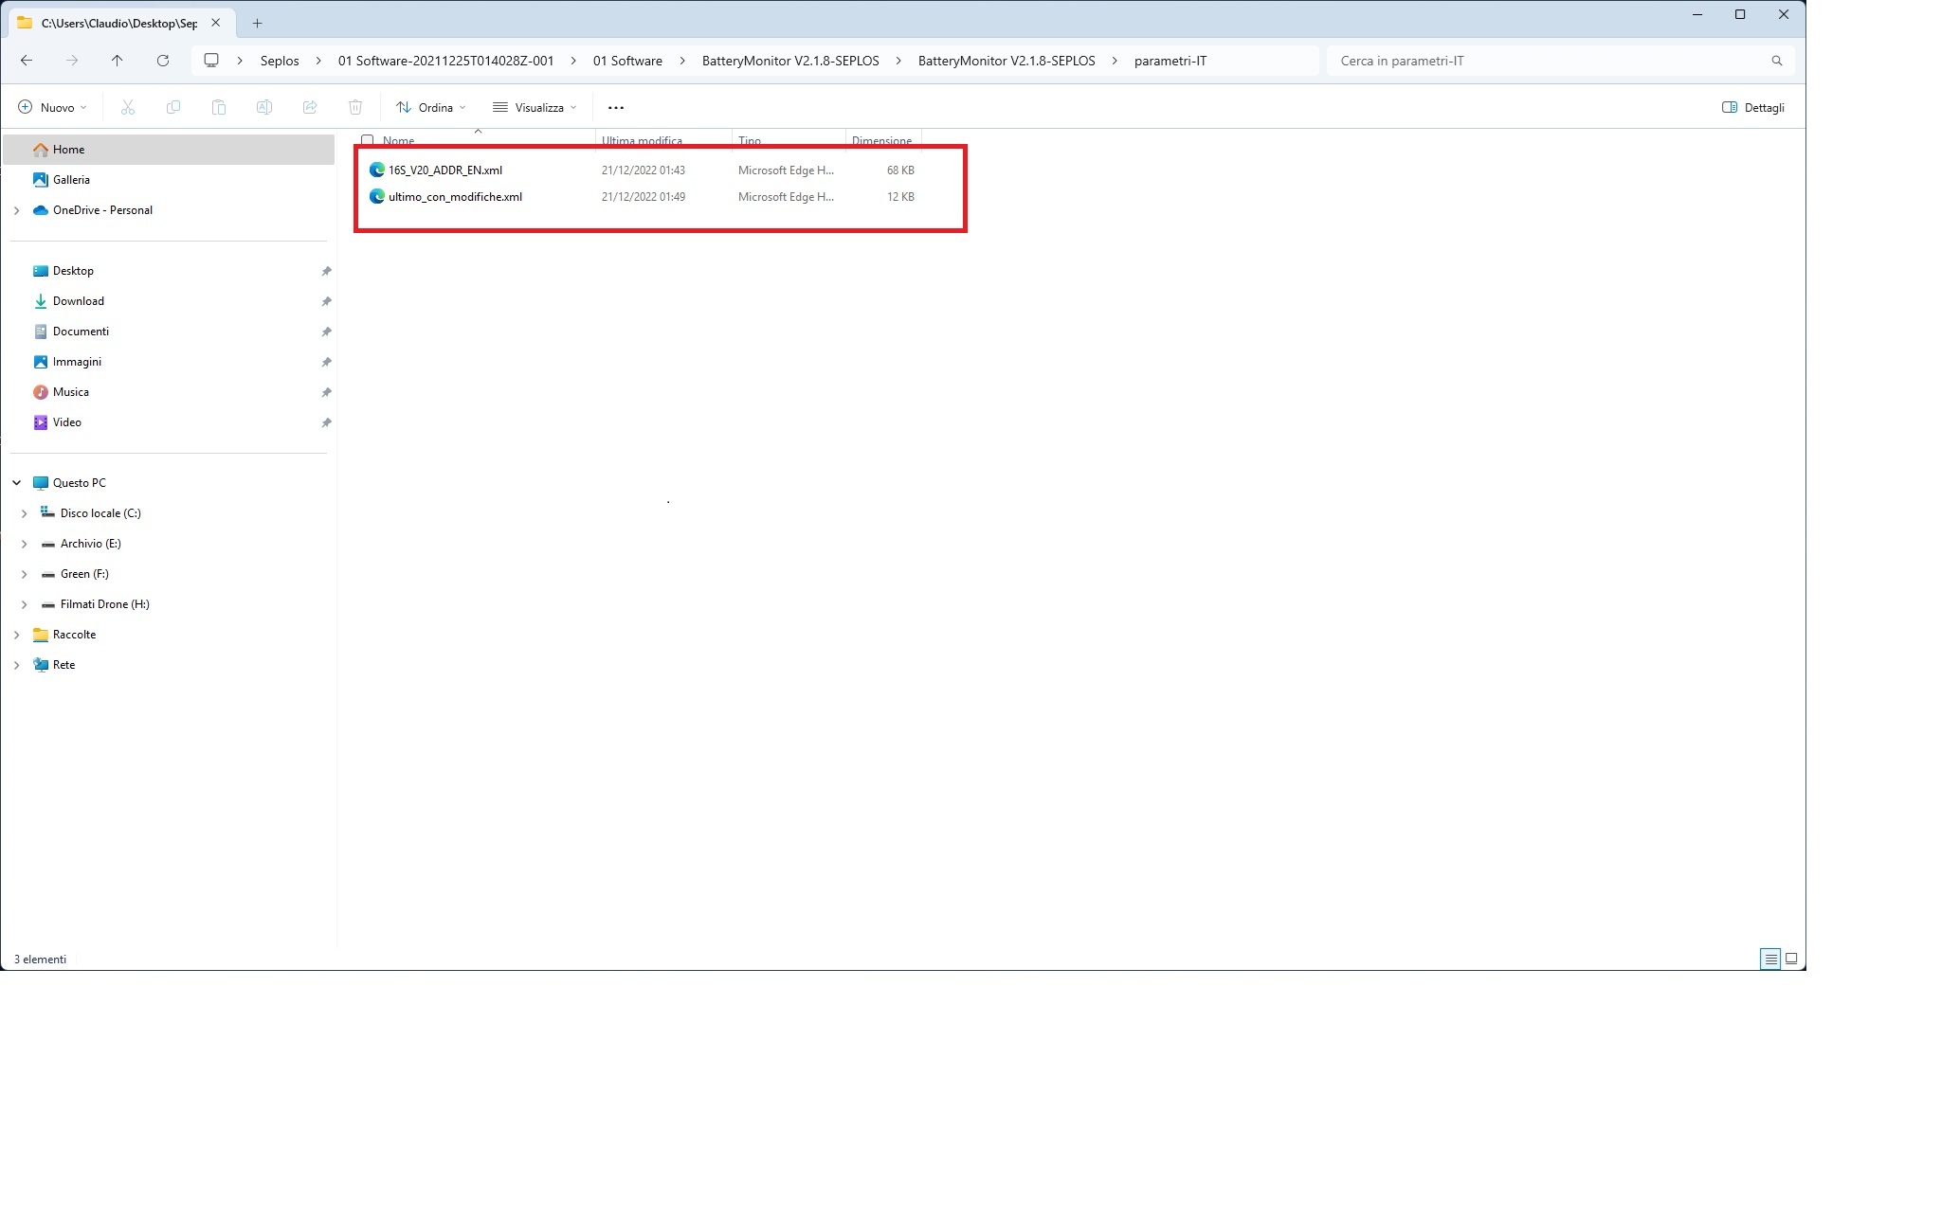Click parametri-IT breadcrumb segment
Image resolution: width=1941 pixels, height=1220 pixels.
tap(1170, 61)
